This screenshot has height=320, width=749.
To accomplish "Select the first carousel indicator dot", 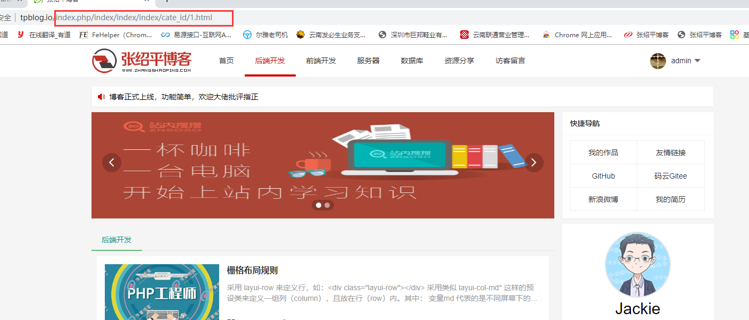I will 319,205.
